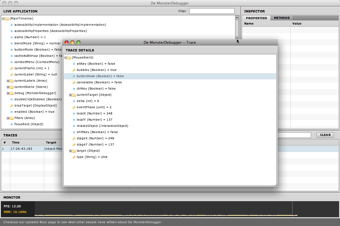The height and width of the screenshot is (226, 340).
Task: Click the key icon beside currentFrame
Action: coord(12,68)
